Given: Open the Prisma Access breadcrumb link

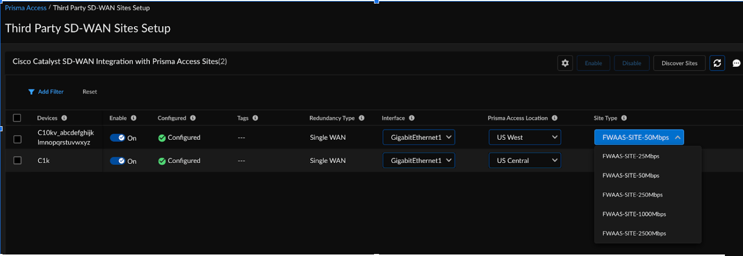Looking at the screenshot, I should click(26, 8).
